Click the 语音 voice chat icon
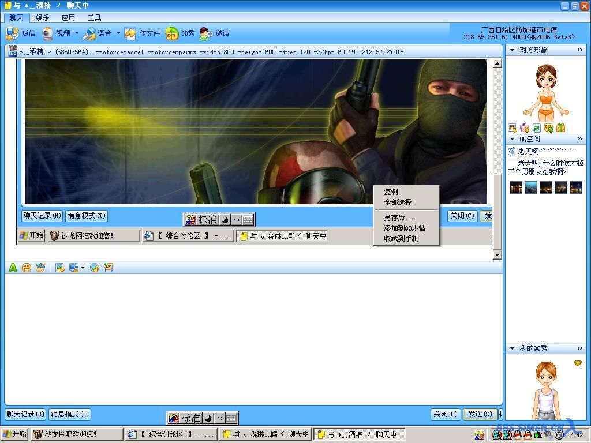The width and height of the screenshot is (591, 443). click(x=89, y=33)
